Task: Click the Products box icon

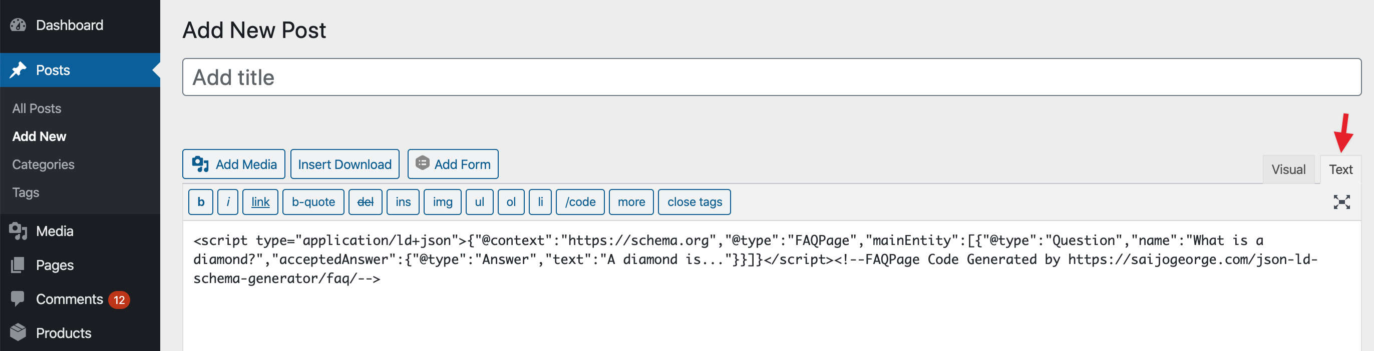Action: [18, 332]
